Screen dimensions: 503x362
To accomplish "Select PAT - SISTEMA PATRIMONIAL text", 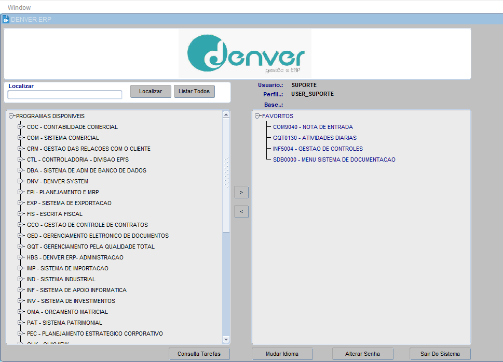I will [x=64, y=323].
